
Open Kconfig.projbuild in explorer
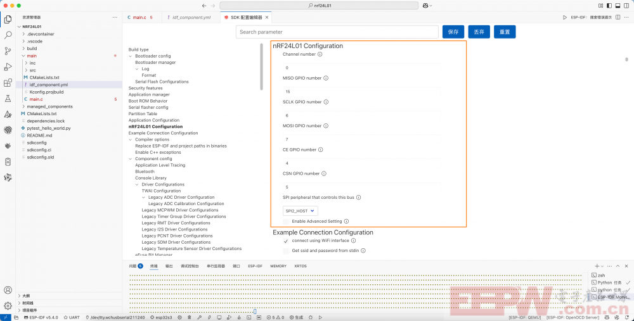coord(46,92)
